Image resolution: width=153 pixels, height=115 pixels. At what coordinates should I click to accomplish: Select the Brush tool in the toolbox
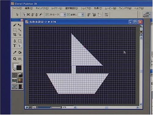pos(15,25)
